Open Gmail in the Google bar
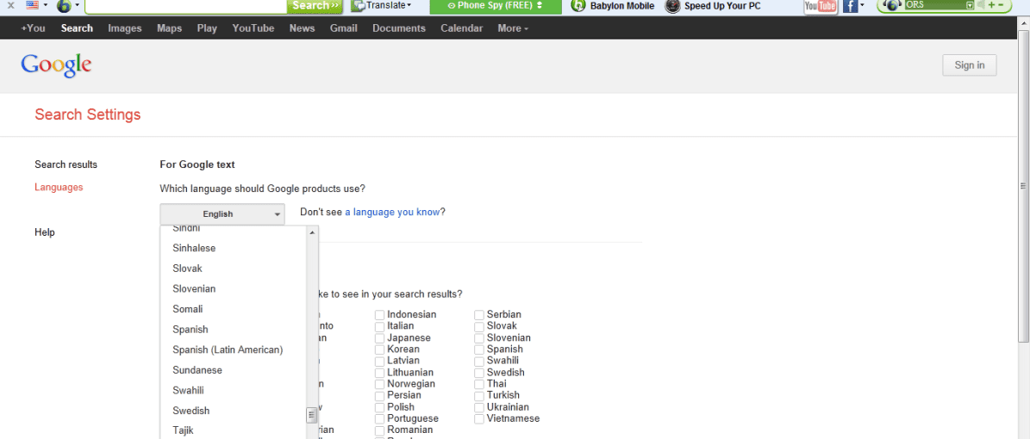The image size is (1030, 439). (344, 28)
